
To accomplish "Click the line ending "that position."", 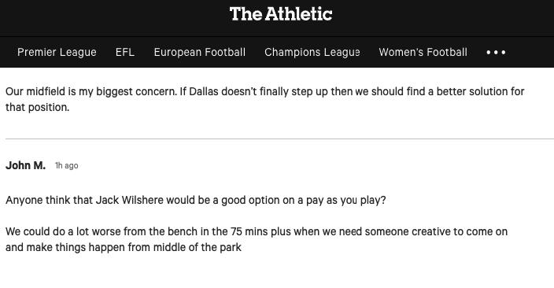I will 38,108.
